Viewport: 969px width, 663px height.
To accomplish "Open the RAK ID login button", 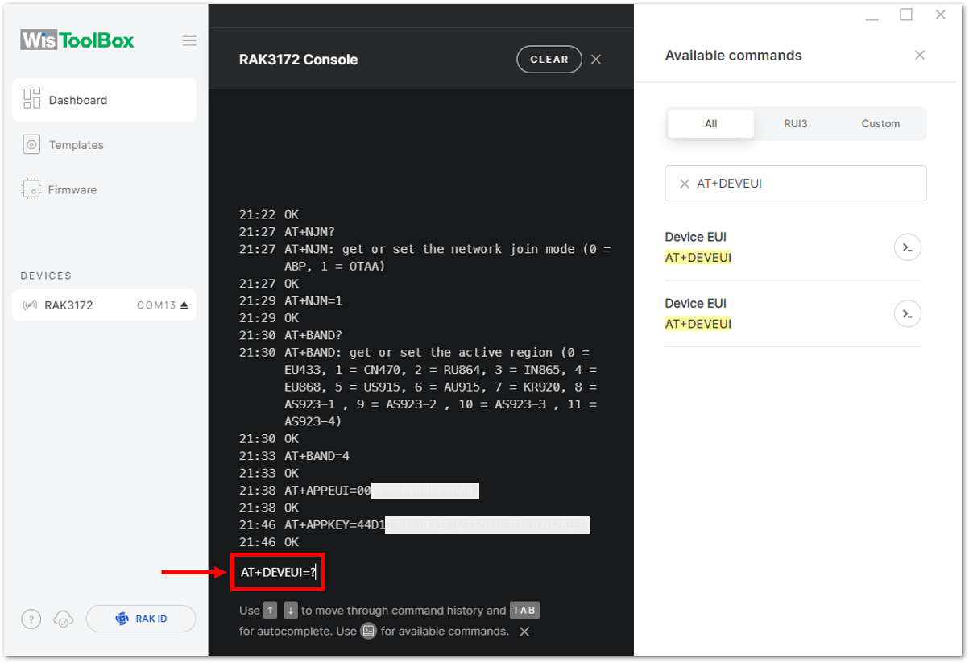I will (x=141, y=619).
